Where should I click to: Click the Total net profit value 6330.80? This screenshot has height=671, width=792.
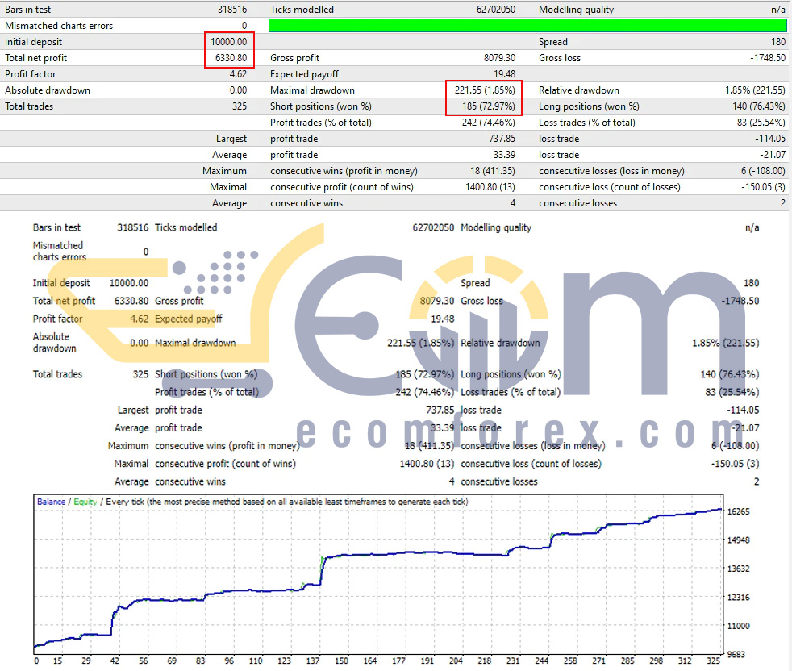coord(231,58)
